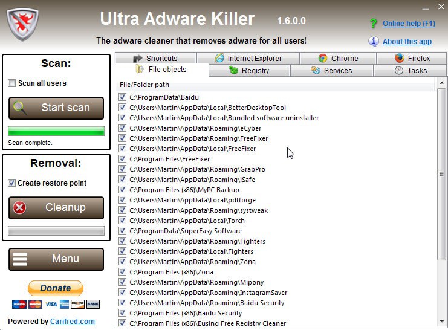Click the MasterCard card icon
The height and width of the screenshot is (330, 448).
(35, 304)
